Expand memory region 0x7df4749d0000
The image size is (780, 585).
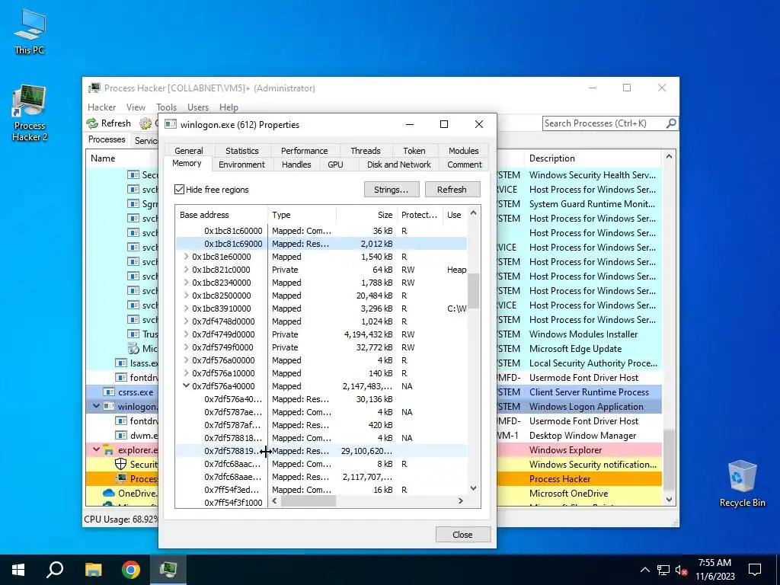(x=186, y=334)
